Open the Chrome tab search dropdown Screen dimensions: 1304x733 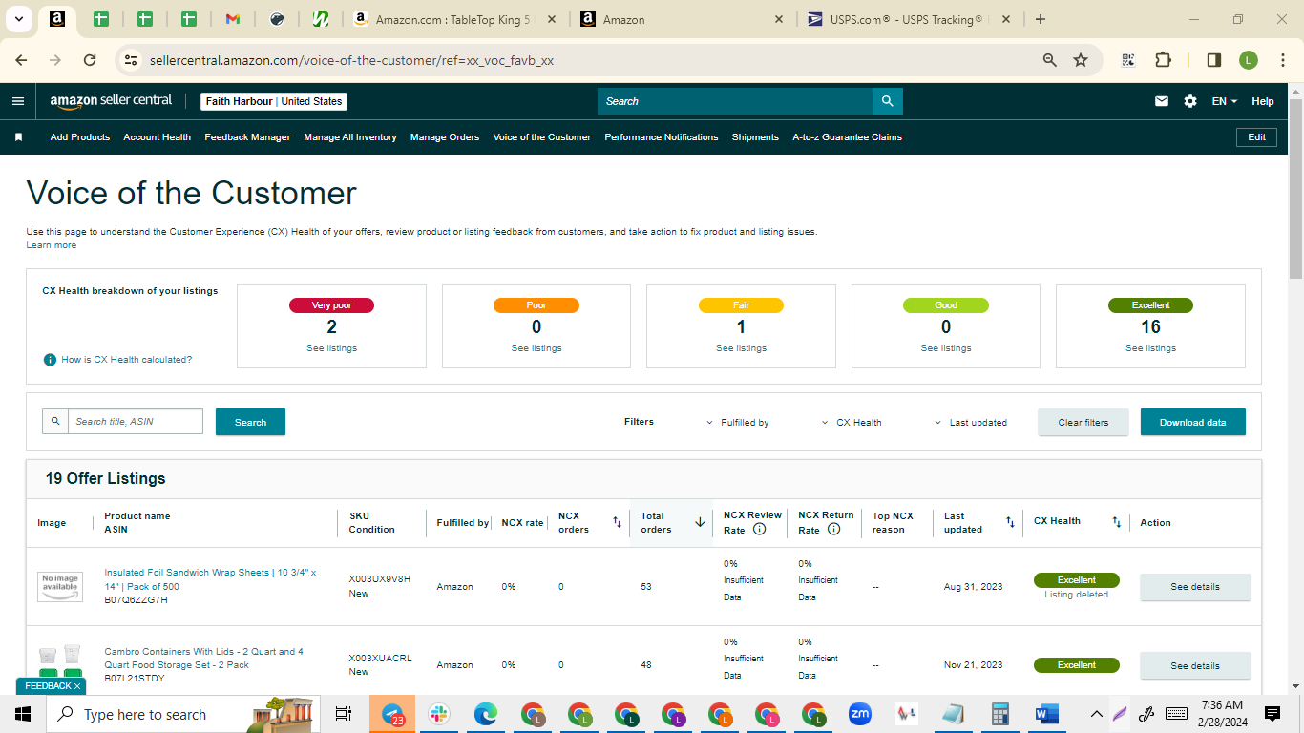click(x=19, y=19)
